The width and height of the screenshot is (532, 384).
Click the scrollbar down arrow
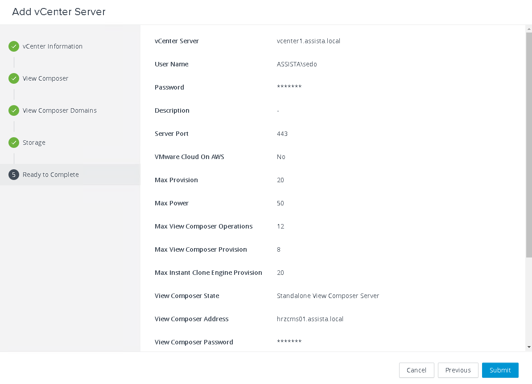pos(529,347)
